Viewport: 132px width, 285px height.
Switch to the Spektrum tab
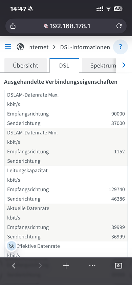coord(99,65)
